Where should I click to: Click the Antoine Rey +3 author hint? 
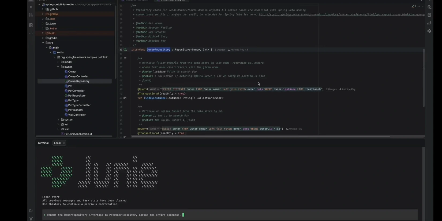tap(238, 50)
